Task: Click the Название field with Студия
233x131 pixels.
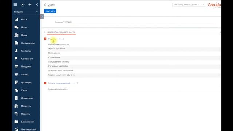Action: (x=139, y=22)
